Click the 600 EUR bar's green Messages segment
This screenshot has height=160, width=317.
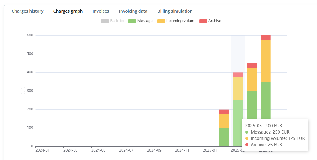(x=266, y=100)
